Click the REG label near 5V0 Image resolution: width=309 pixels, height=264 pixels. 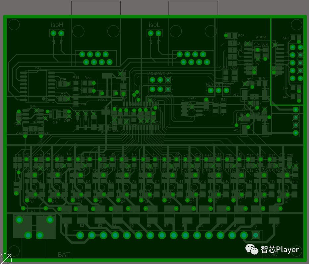(x=210, y=84)
